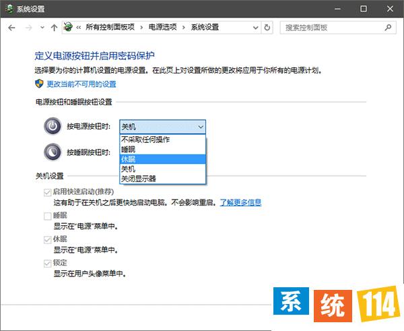Go up one level with up arrow
This screenshot has width=404, height=331.
pyautogui.click(x=54, y=28)
